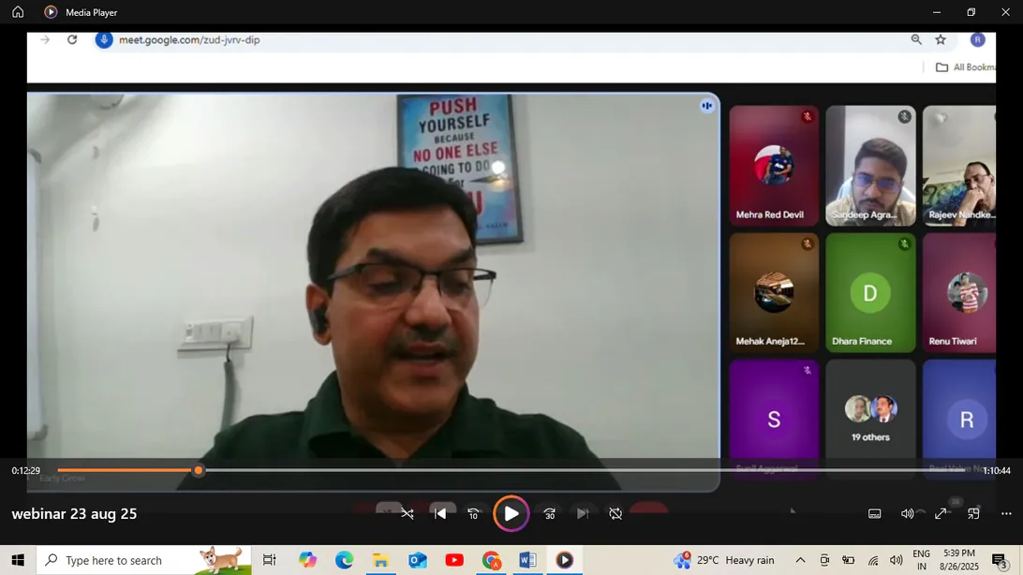Open the weather widget showing 29°C
This screenshot has height=575, width=1023.
coord(724,560)
